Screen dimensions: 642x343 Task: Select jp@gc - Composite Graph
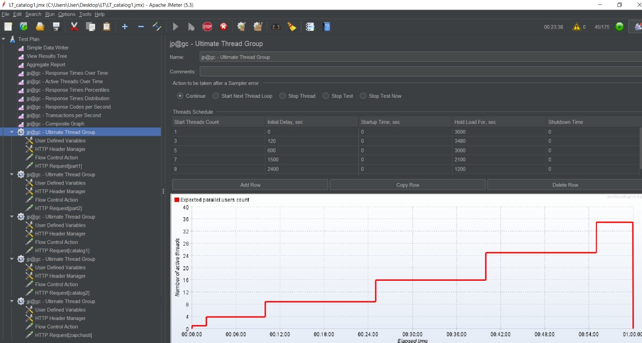pyautogui.click(x=55, y=124)
